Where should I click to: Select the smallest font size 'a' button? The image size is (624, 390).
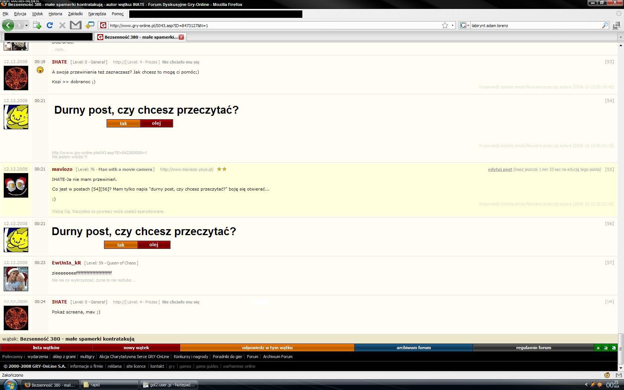pos(598,348)
